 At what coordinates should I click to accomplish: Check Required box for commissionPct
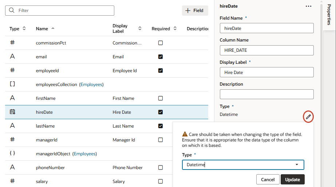click(x=161, y=43)
